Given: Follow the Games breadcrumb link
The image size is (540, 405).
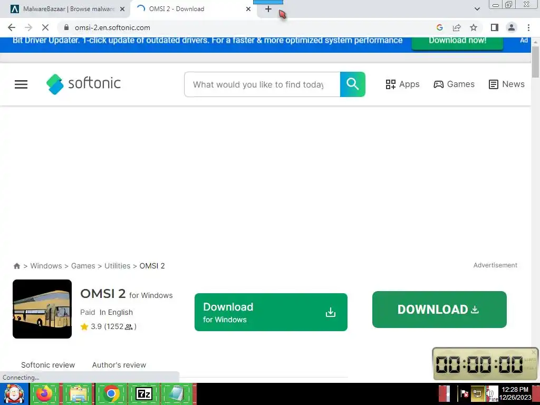Looking at the screenshot, I should 83,266.
